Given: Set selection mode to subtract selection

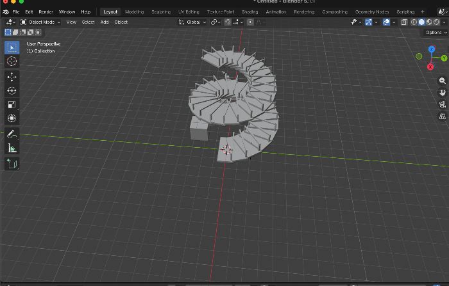Looking at the screenshot, I should (23, 33).
